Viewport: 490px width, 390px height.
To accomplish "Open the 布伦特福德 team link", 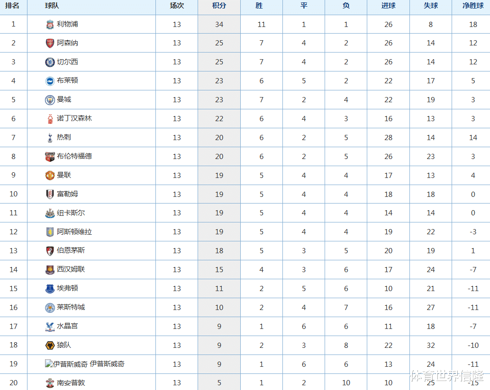I will [74, 156].
